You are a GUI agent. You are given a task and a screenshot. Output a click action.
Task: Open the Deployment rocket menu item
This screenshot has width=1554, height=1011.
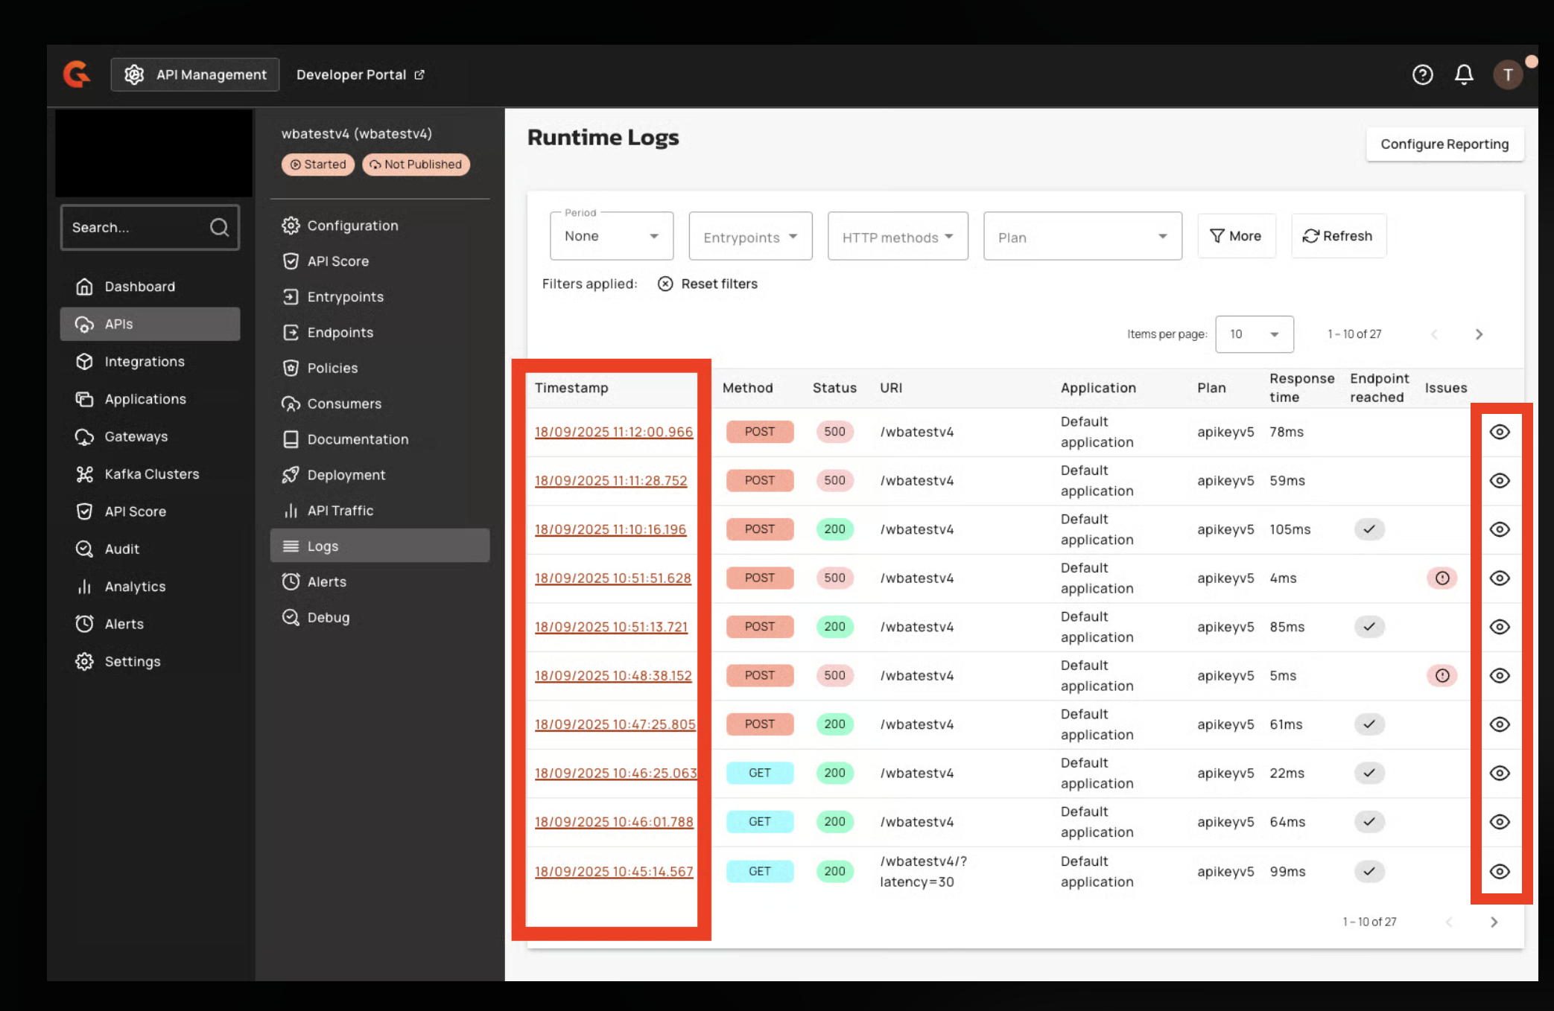pyautogui.click(x=346, y=475)
